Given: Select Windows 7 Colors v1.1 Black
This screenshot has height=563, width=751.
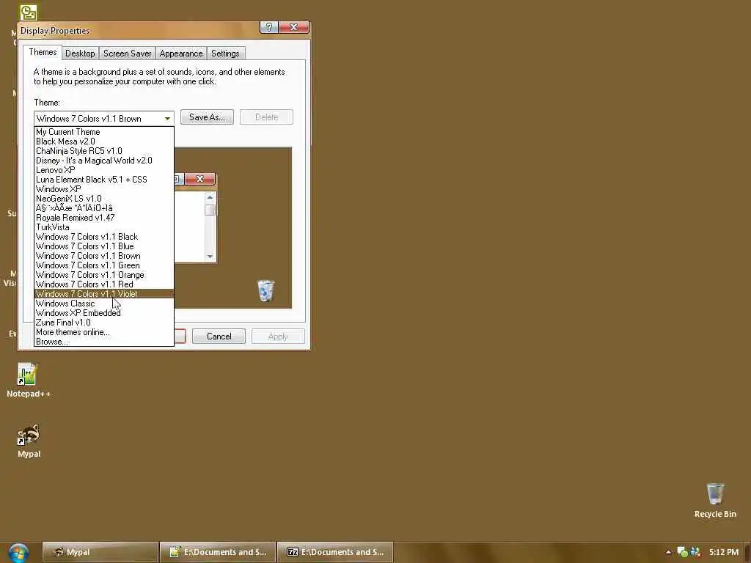Looking at the screenshot, I should (104, 237).
